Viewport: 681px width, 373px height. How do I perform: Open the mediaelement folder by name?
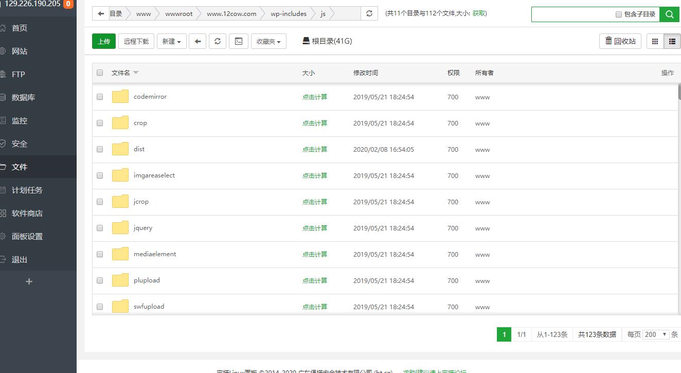155,254
